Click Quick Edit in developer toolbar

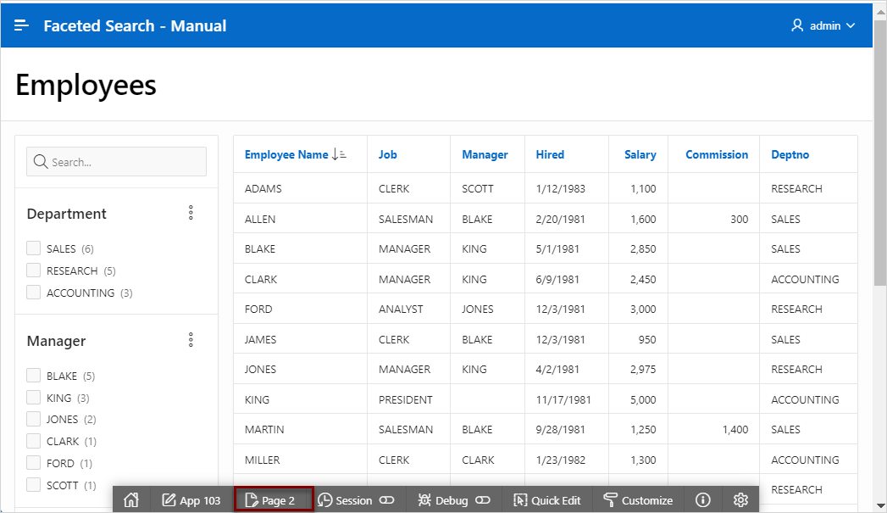point(547,500)
